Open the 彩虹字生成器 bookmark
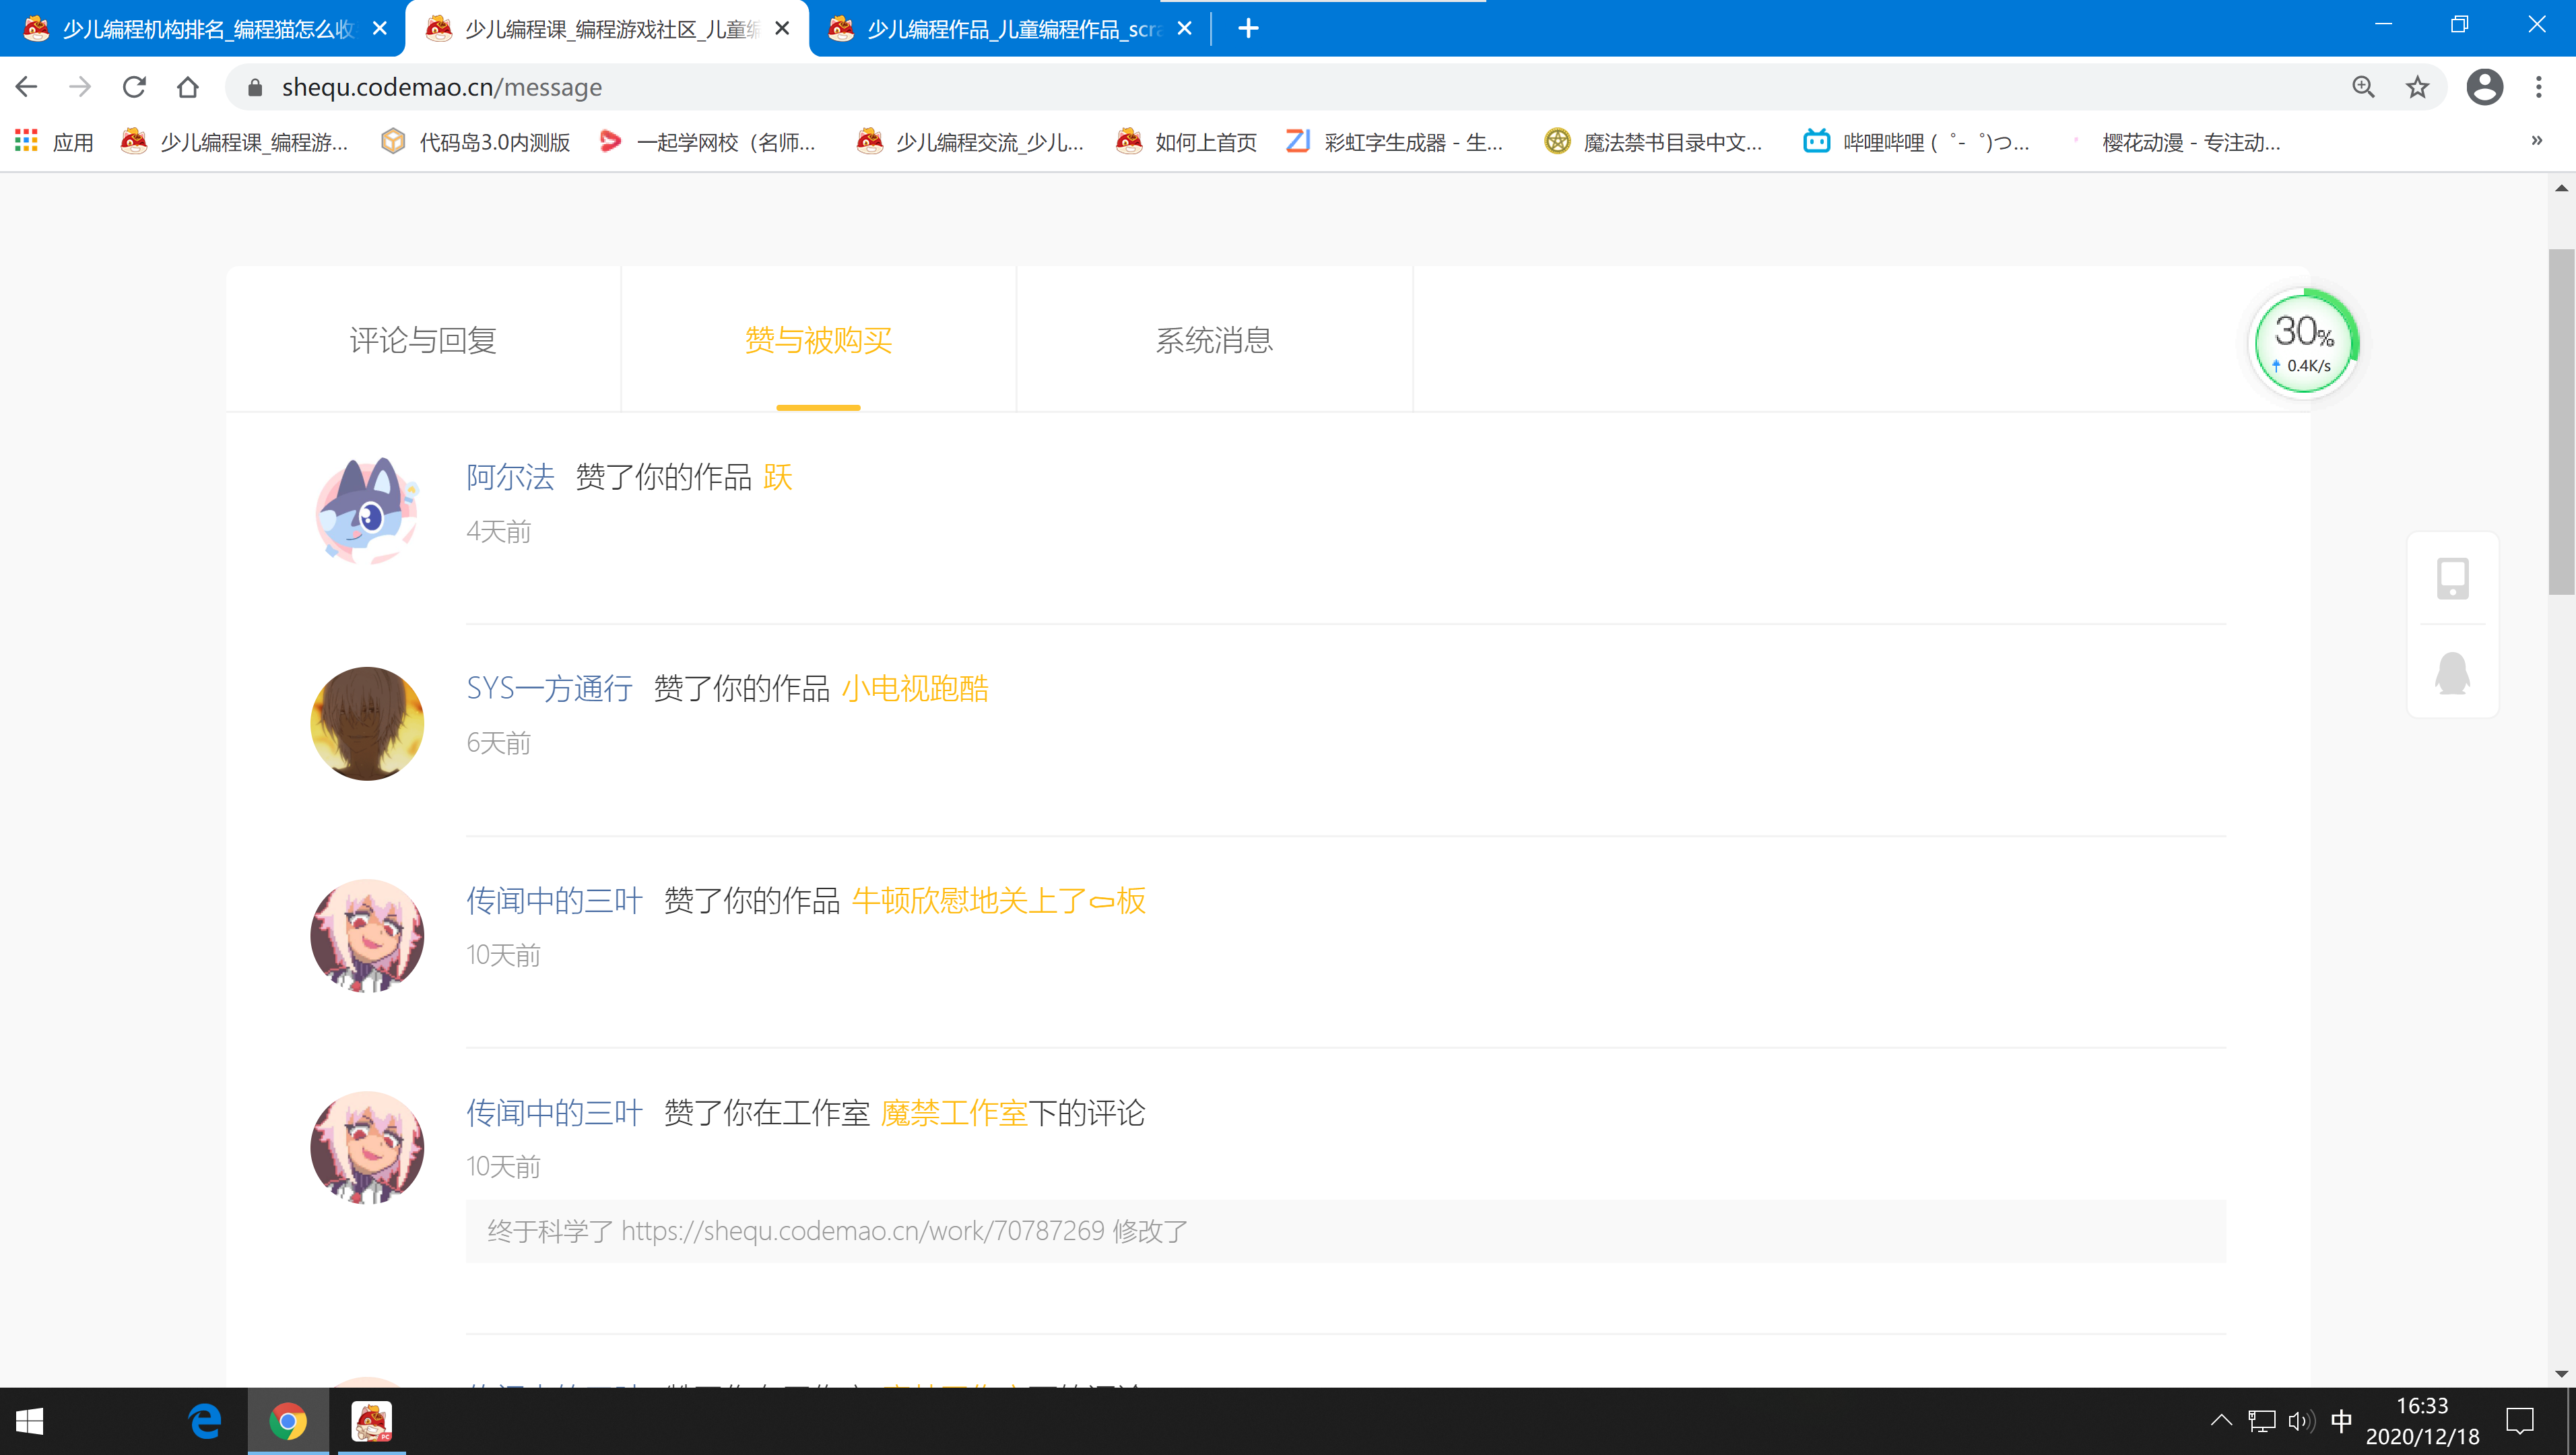The image size is (2576, 1455). pyautogui.click(x=1394, y=142)
